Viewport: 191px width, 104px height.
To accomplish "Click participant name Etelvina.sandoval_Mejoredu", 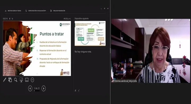I will pyautogui.click(x=125, y=81).
